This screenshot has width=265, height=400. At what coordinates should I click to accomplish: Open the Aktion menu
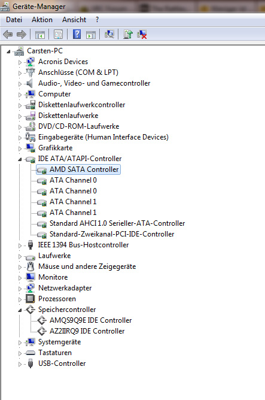point(42,20)
